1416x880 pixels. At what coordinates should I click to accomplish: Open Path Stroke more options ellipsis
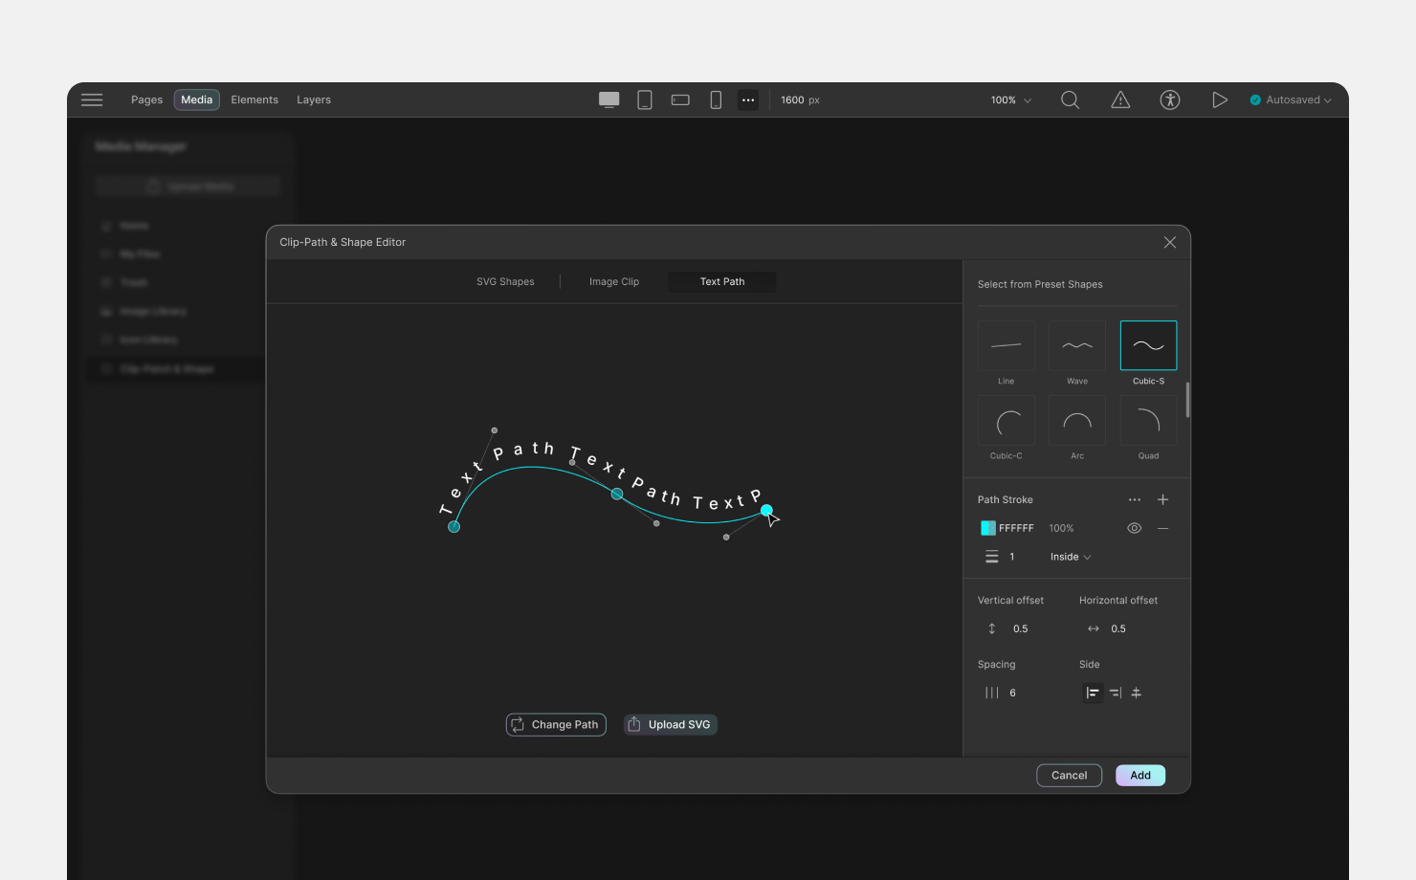coord(1135,499)
